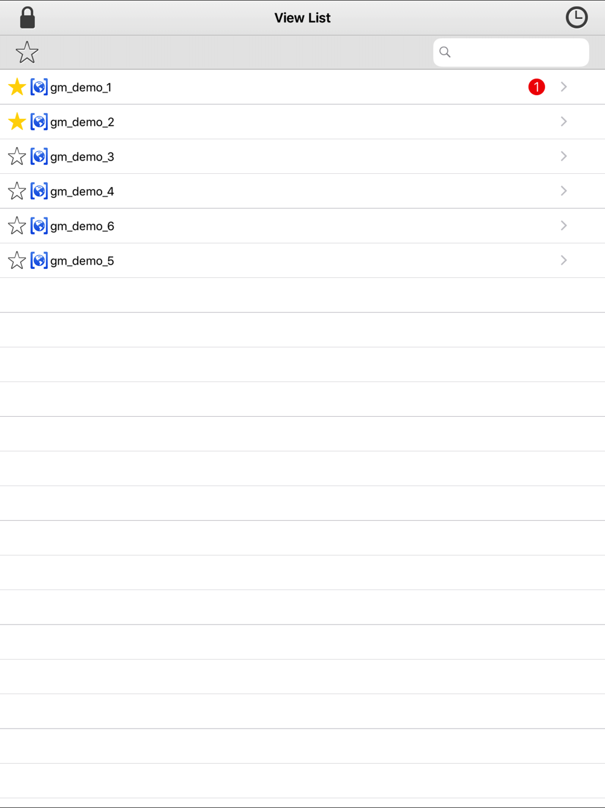Toggle the favorites filter star in toolbar
Screen dimensions: 605x808
click(27, 53)
